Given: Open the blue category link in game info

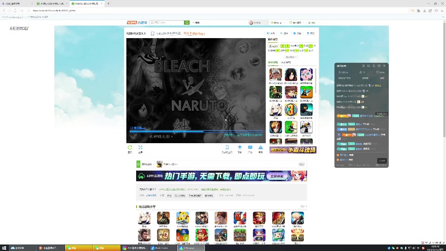Looking at the screenshot, I should click(x=151, y=196).
